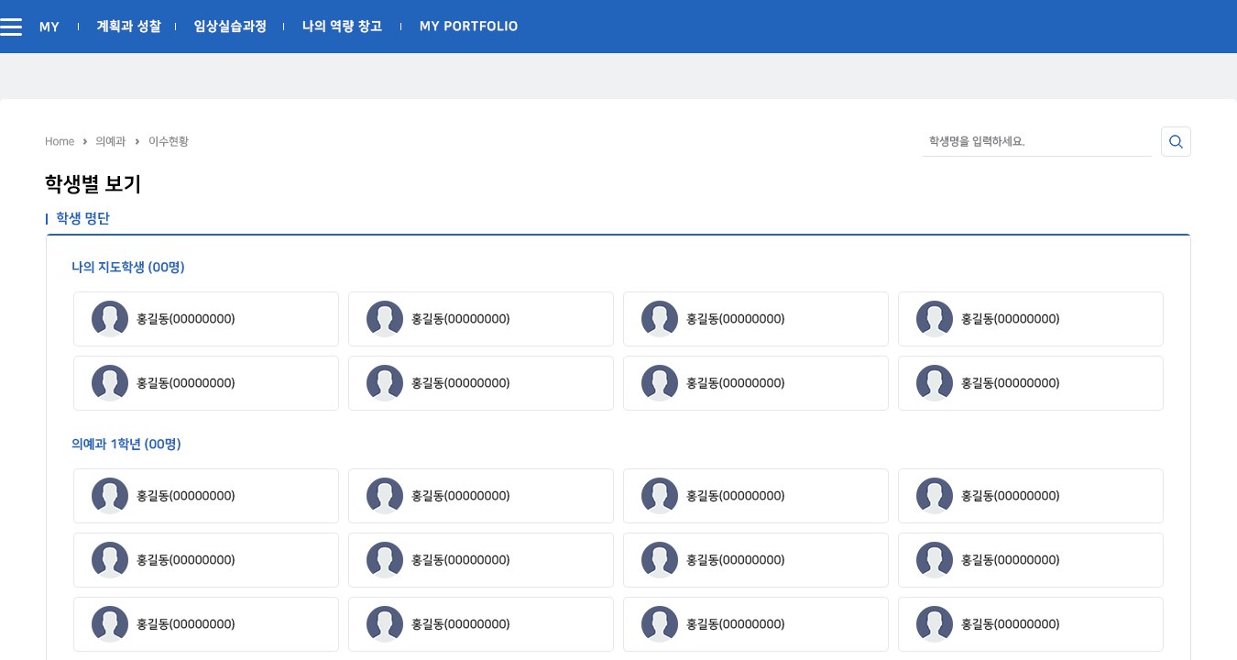Click avatar of third student under 나의 지도학생
Image resolution: width=1237 pixels, height=660 pixels.
coord(660,319)
